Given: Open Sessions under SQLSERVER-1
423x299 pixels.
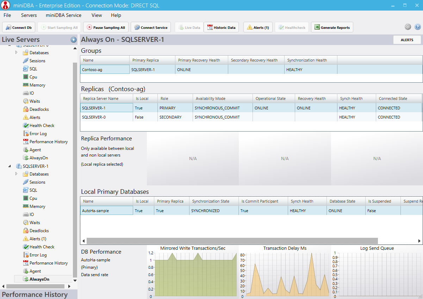Looking at the screenshot, I should 34,182.
